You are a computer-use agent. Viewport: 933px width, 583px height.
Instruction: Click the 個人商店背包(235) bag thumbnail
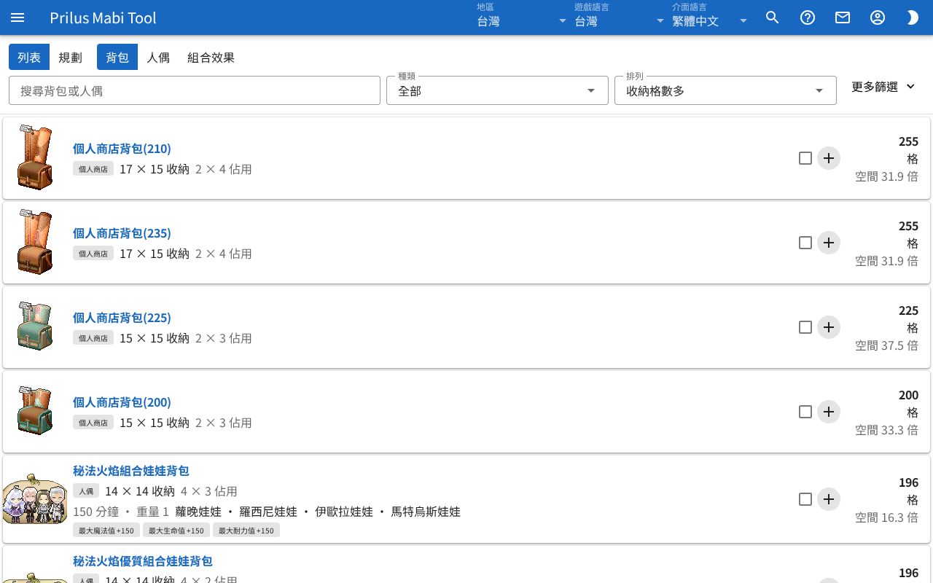pyautogui.click(x=35, y=243)
